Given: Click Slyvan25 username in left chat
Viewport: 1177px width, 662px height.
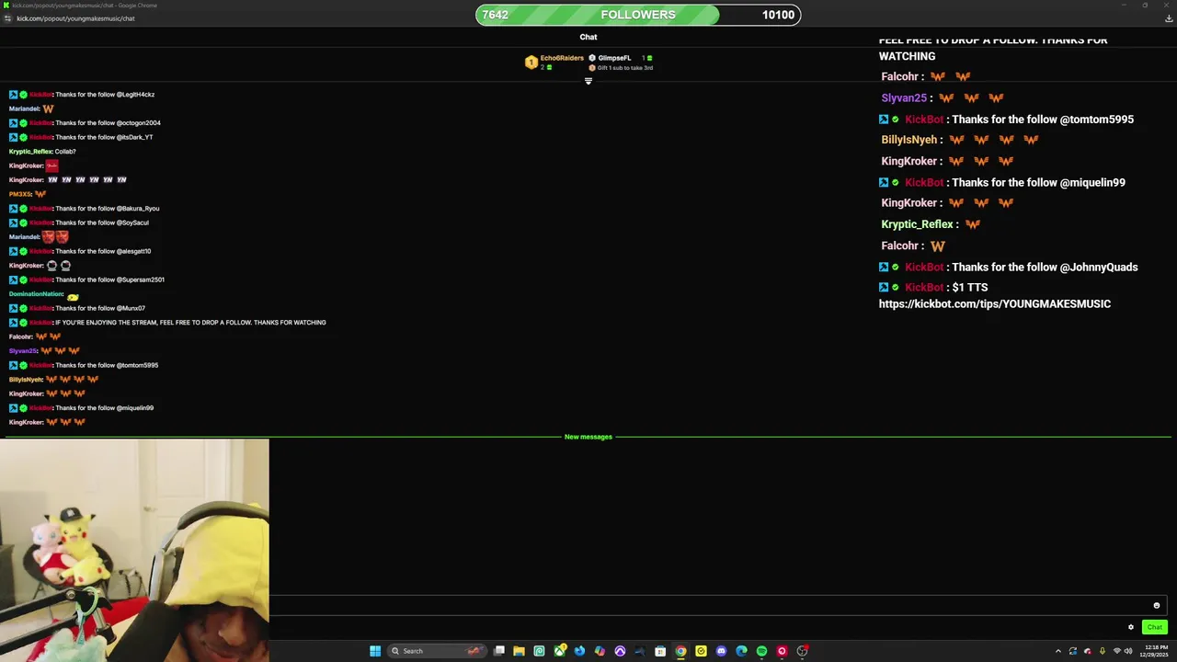Looking at the screenshot, I should coord(23,351).
